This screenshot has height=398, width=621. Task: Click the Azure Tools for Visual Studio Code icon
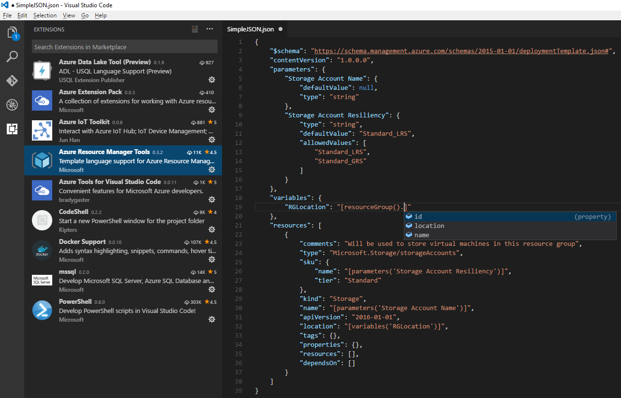[x=42, y=191]
